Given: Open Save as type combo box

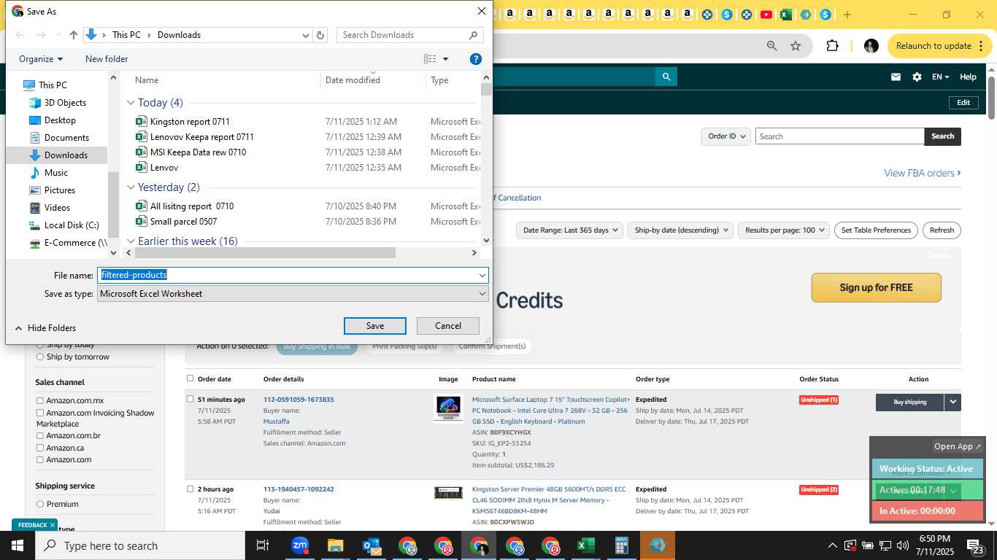Looking at the screenshot, I should (x=293, y=294).
